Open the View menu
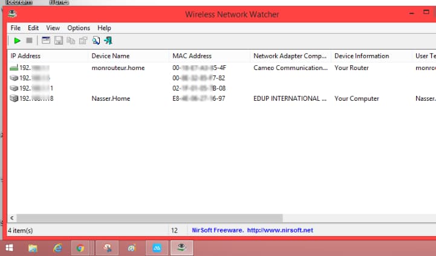This screenshot has width=436, height=256. click(x=53, y=28)
